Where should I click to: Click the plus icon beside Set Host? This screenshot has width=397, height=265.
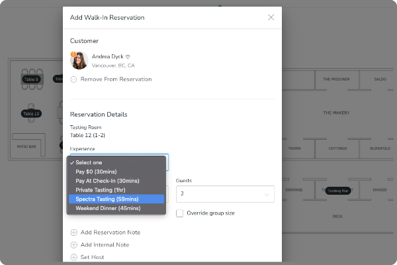coord(73,257)
